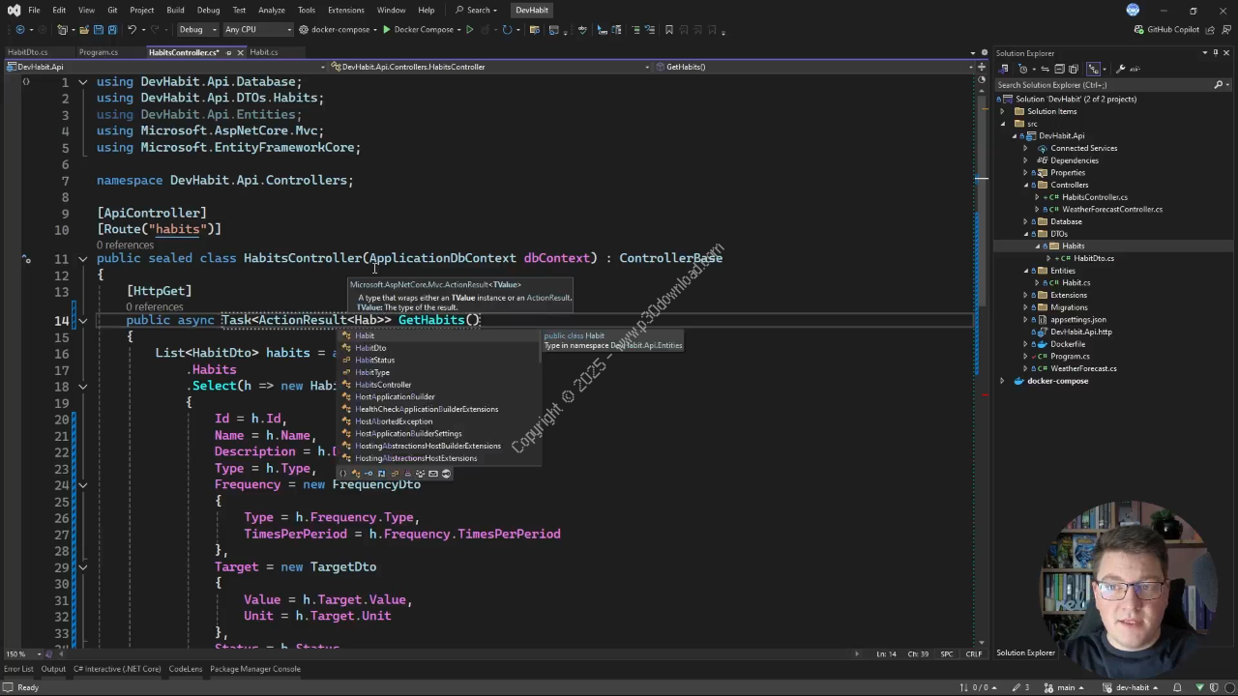1238x696 pixels.
Task: Click the navigate backward toolbar icon
Action: 20,29
